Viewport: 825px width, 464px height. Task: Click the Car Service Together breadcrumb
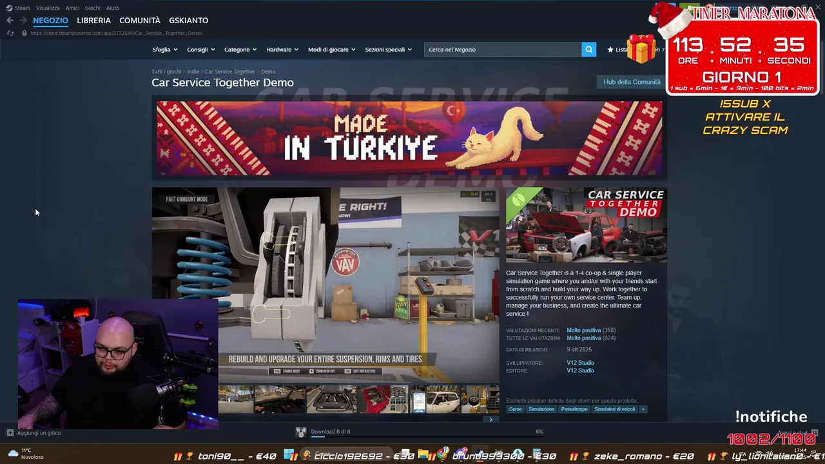point(230,72)
